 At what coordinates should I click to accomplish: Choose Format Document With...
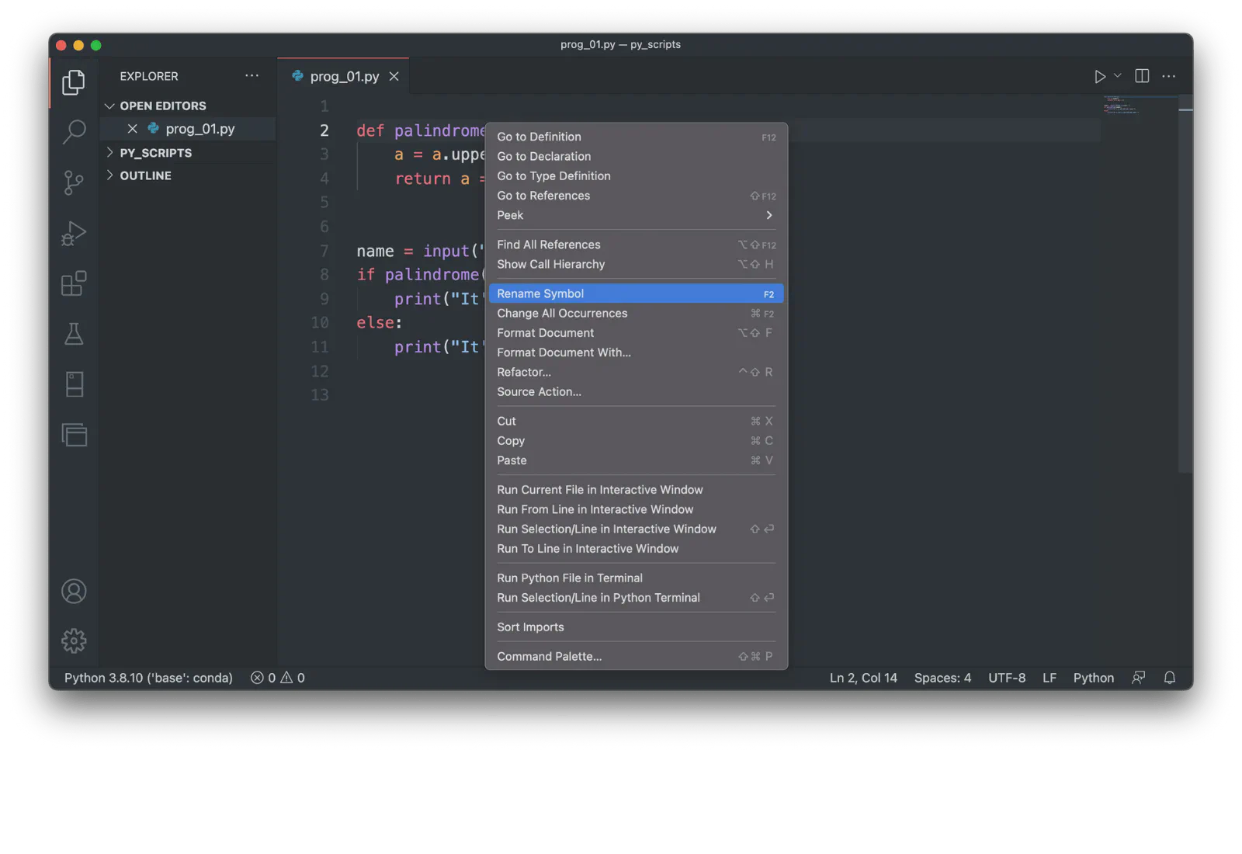636,352
